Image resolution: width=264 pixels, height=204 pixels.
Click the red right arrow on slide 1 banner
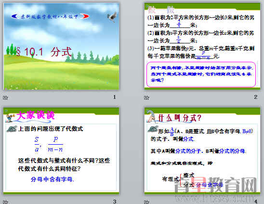tap(85, 16)
